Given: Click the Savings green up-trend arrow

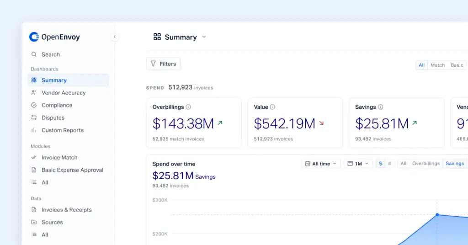Looking at the screenshot, I should coord(415,122).
